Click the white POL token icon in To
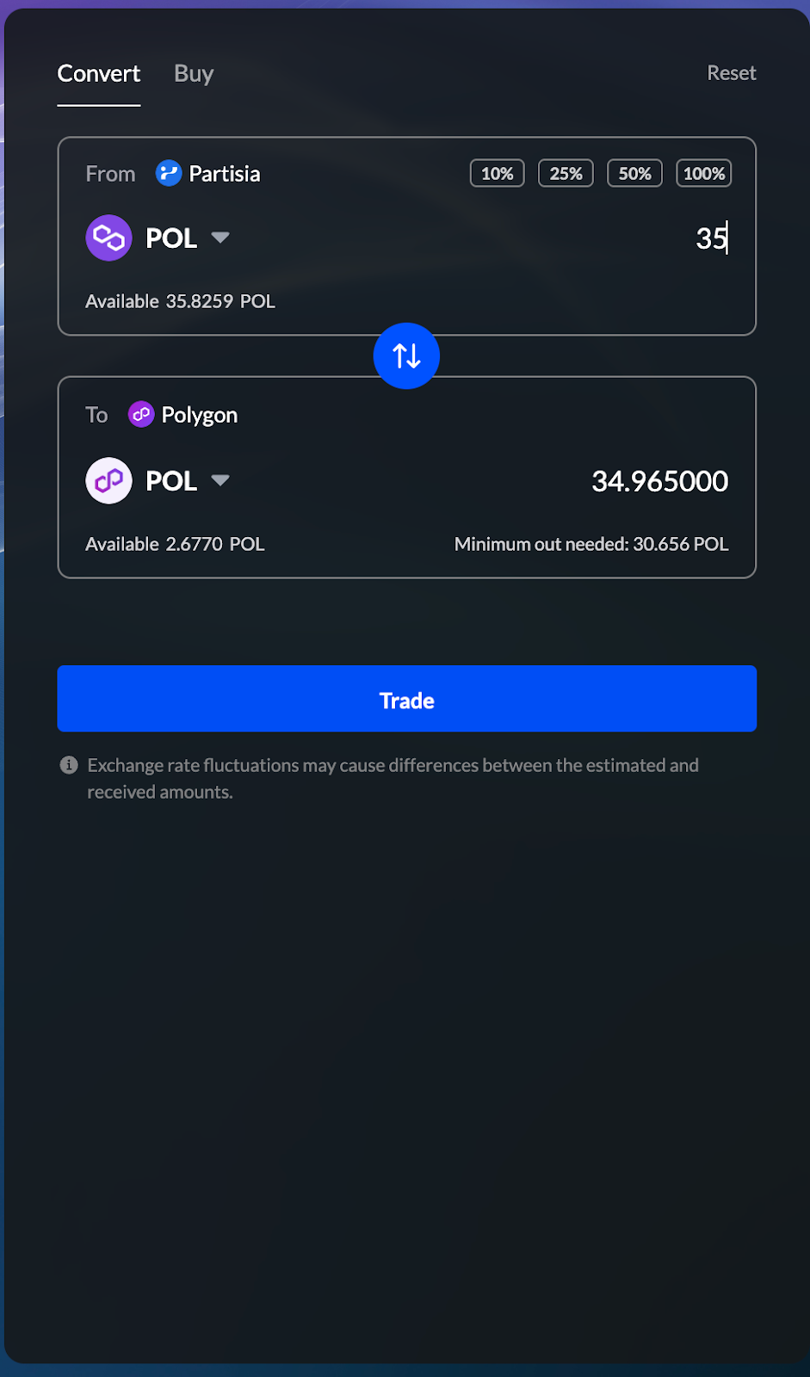 pyautogui.click(x=108, y=480)
